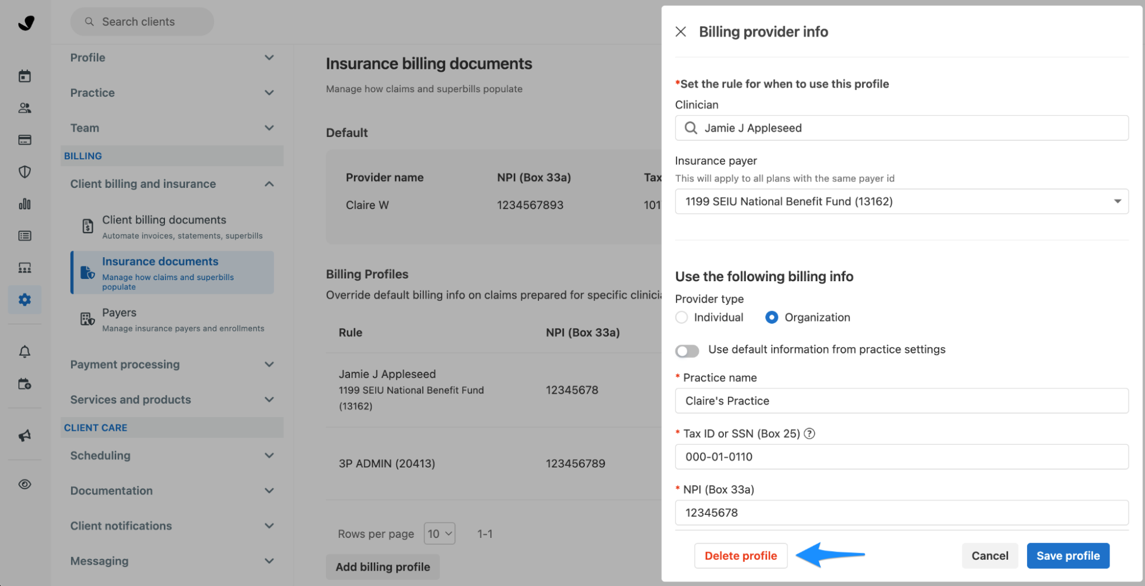Expand the Profile settings section
1145x586 pixels.
(172, 57)
